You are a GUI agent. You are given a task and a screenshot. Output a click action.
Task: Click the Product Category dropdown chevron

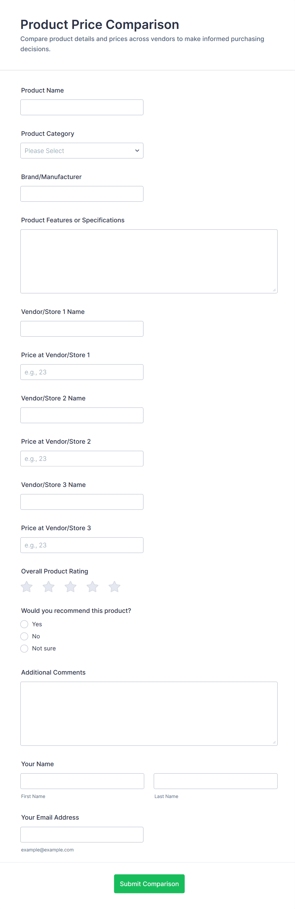point(137,151)
